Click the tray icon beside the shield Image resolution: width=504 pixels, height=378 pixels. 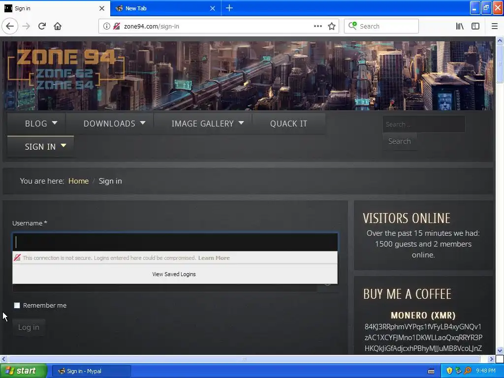coord(458,371)
